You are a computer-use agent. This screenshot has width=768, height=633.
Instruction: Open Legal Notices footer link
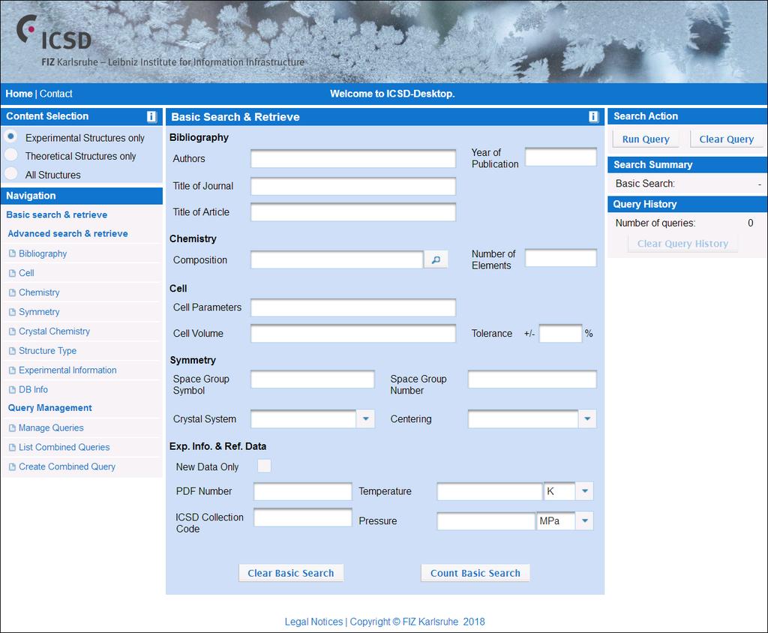point(313,622)
